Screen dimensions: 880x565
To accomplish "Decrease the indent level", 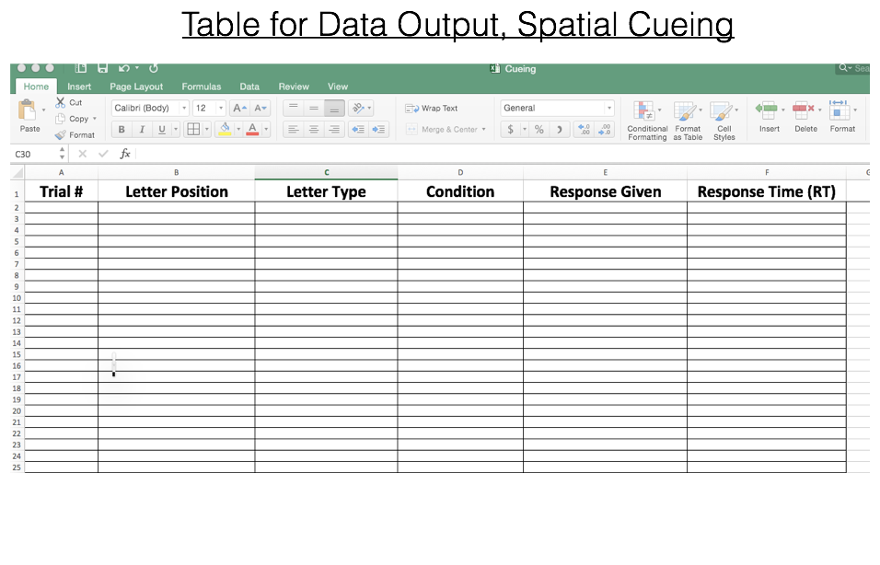I will (x=358, y=130).
